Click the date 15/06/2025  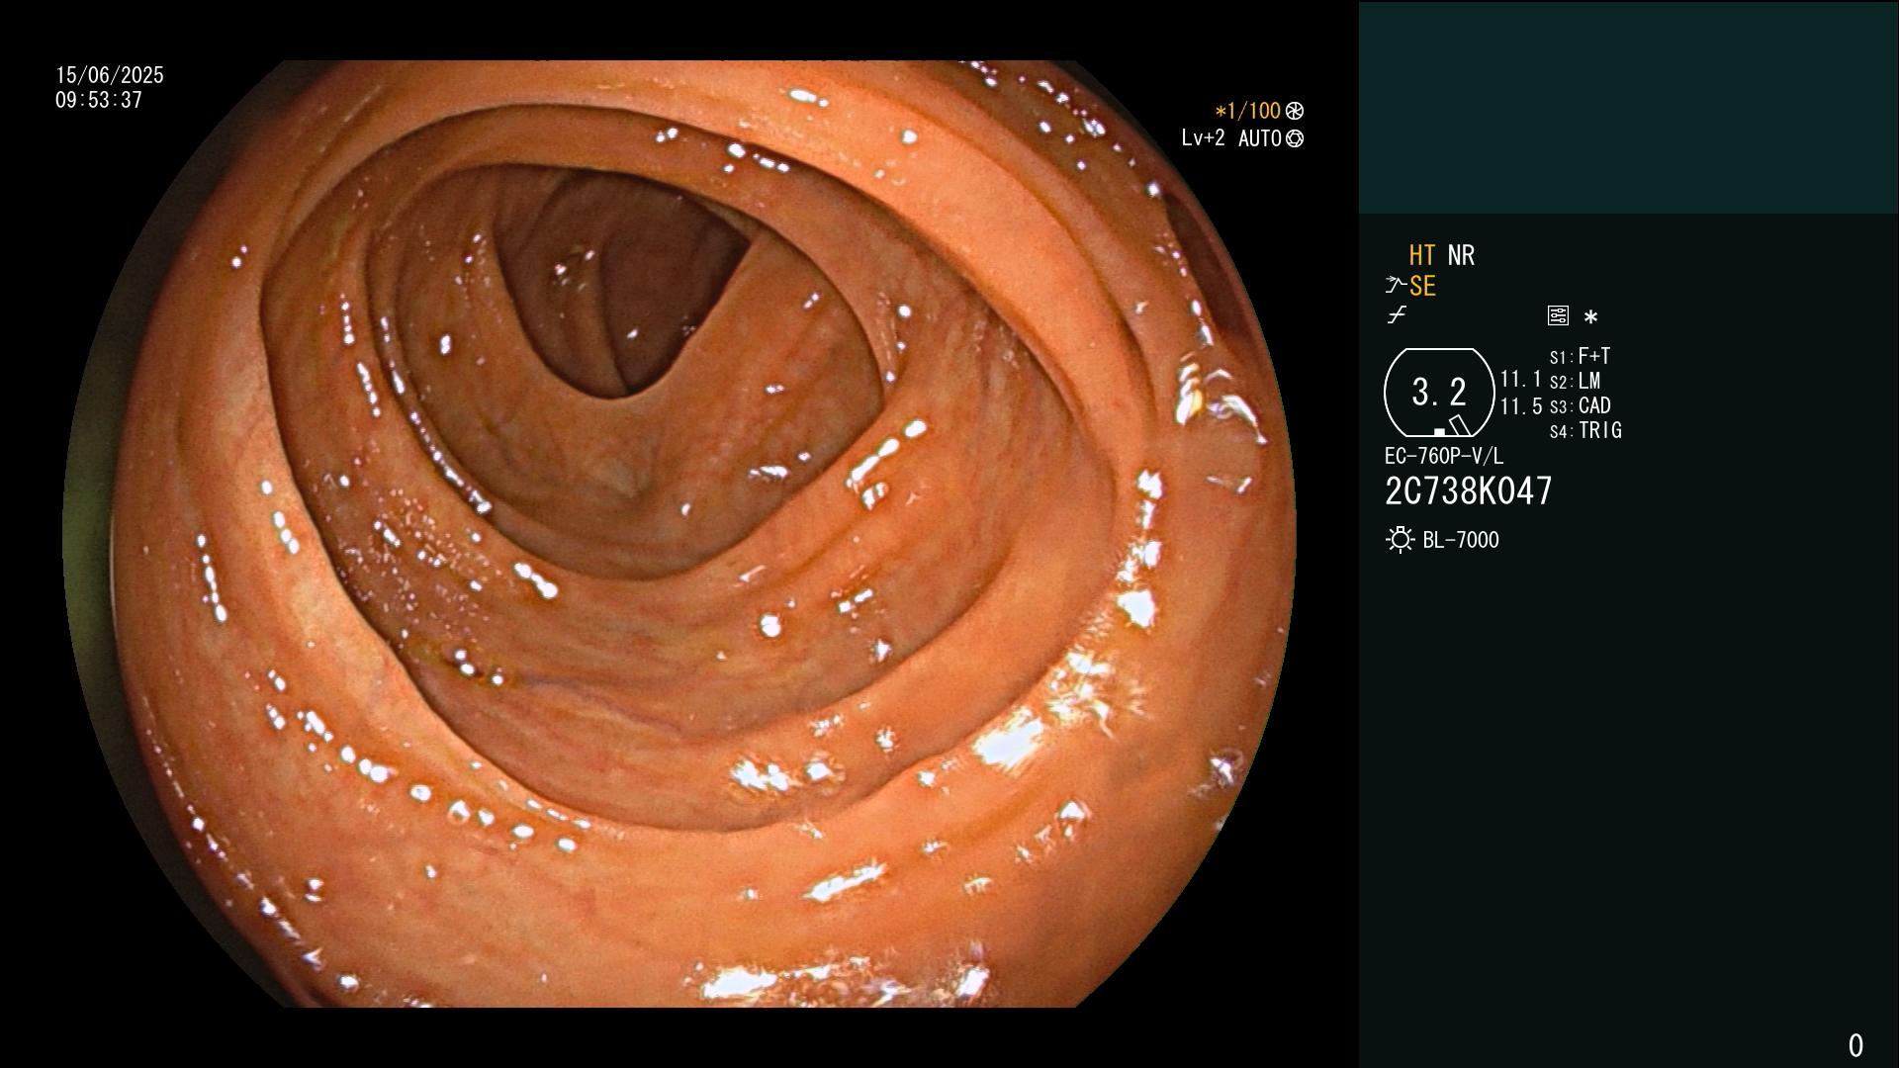tap(110, 75)
